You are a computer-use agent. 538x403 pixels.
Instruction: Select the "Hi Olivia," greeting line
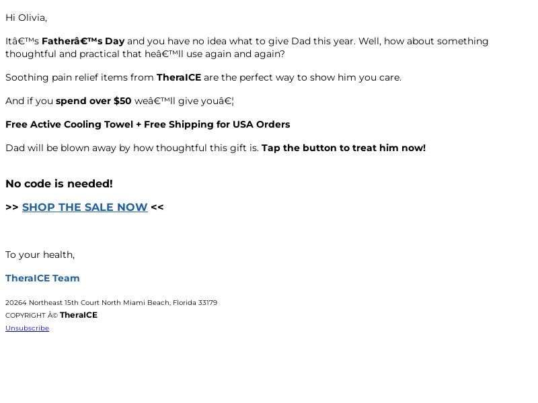(26, 18)
